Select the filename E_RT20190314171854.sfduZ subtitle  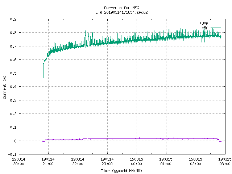[121, 12]
